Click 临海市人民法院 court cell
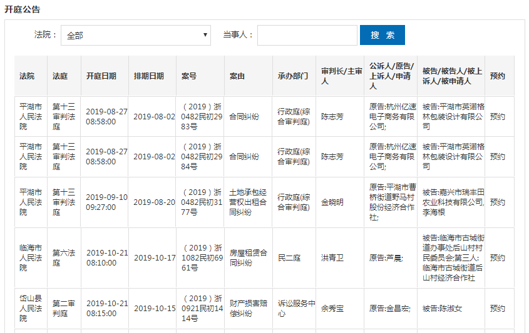 [31, 258]
